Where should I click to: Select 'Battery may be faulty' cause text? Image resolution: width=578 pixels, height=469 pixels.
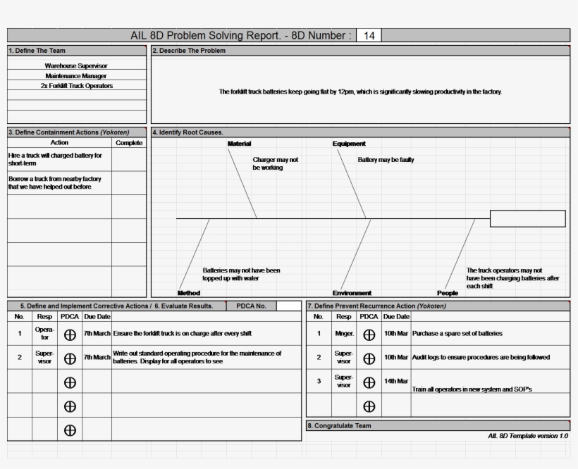pos(386,160)
